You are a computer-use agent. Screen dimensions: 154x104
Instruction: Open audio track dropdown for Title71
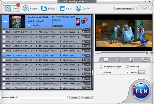click(x=55, y=32)
